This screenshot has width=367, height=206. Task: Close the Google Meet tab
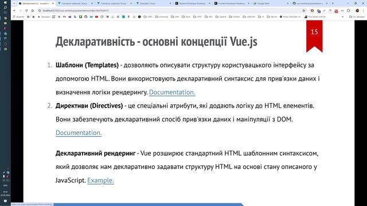point(288,3)
